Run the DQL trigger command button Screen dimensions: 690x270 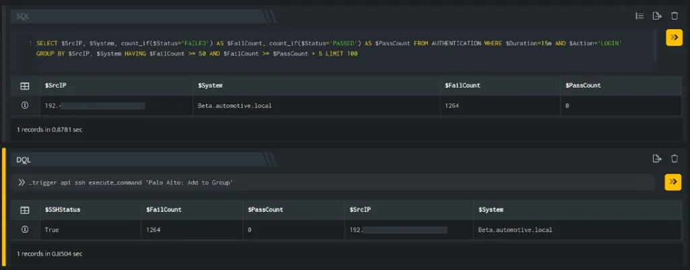(673, 182)
